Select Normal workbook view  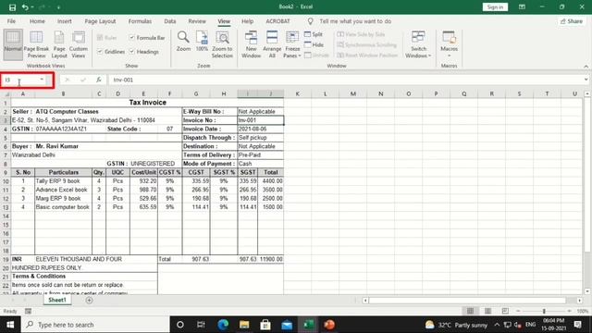13,44
